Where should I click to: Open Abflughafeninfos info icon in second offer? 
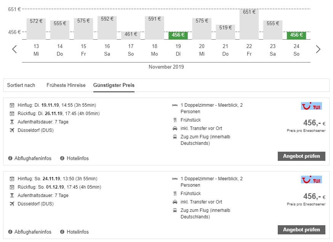pos(11,232)
